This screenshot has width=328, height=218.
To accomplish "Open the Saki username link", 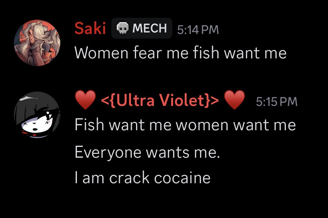I will click(x=90, y=28).
